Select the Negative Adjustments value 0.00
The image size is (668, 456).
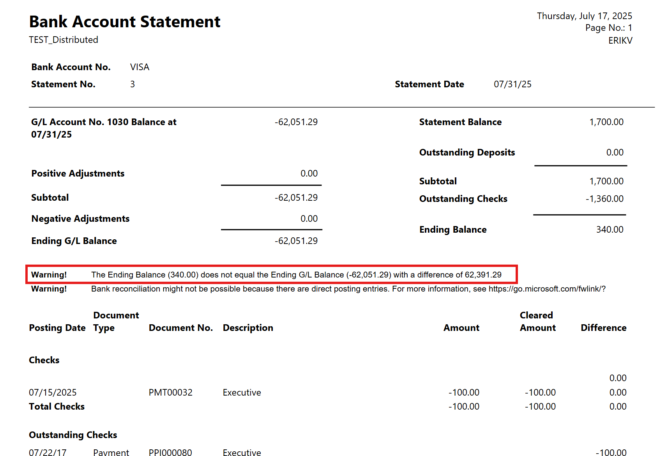[309, 219]
